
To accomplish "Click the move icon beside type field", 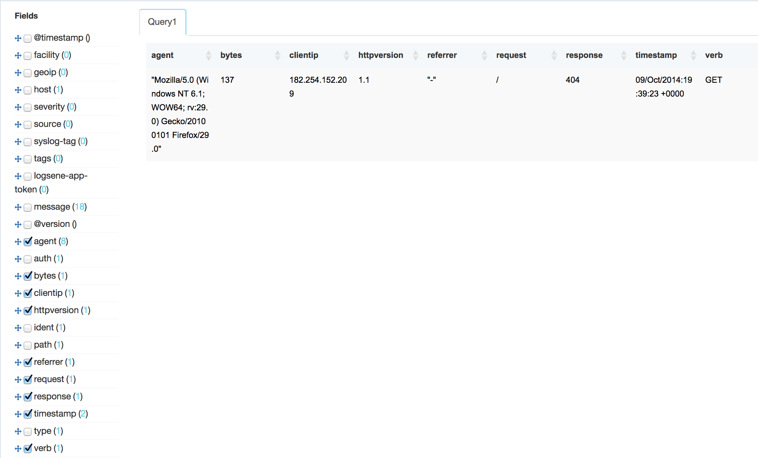I will (x=18, y=431).
